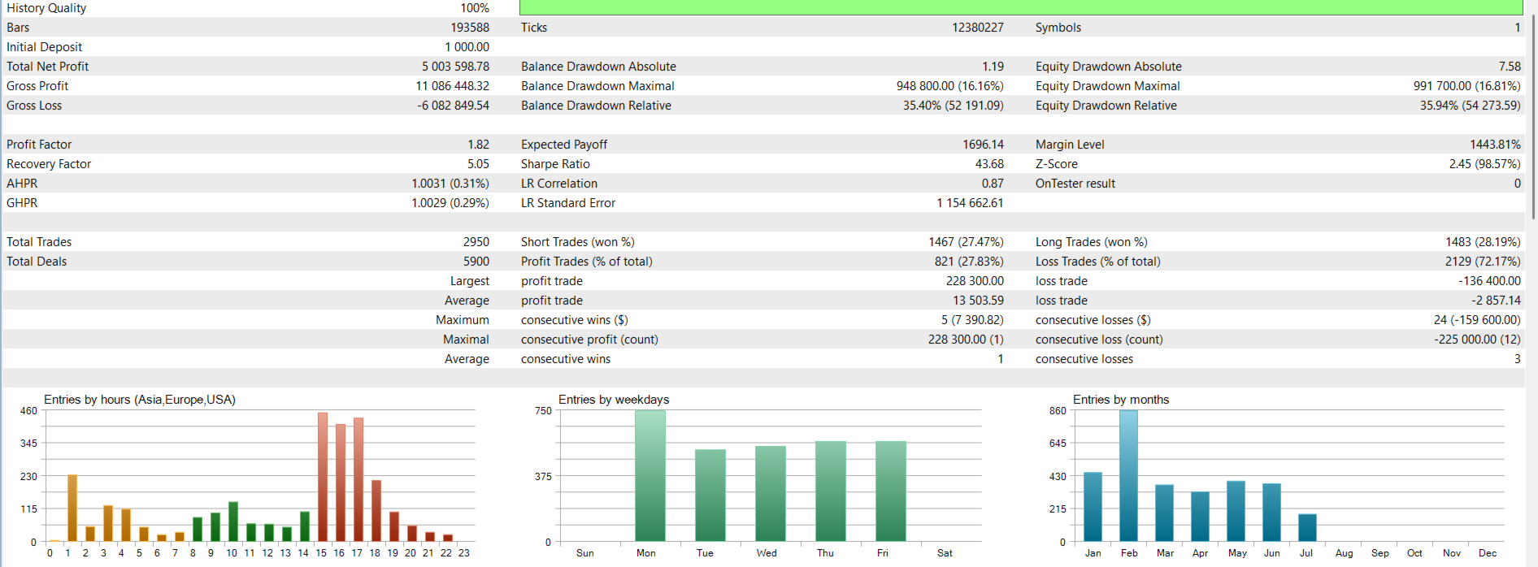Screen dimensions: 1538x567
Task: Click the Margin Level value 1443.81%
Action: pos(1495,145)
